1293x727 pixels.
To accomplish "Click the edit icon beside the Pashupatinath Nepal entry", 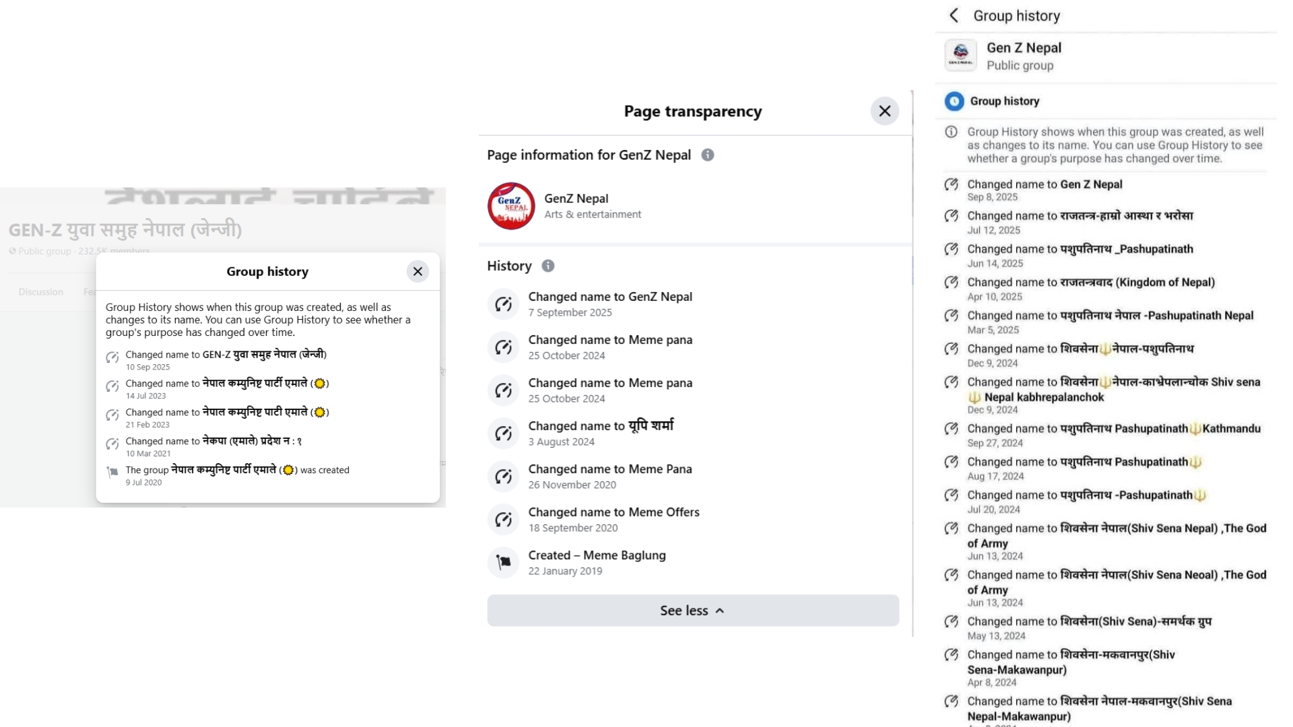I will coord(951,316).
